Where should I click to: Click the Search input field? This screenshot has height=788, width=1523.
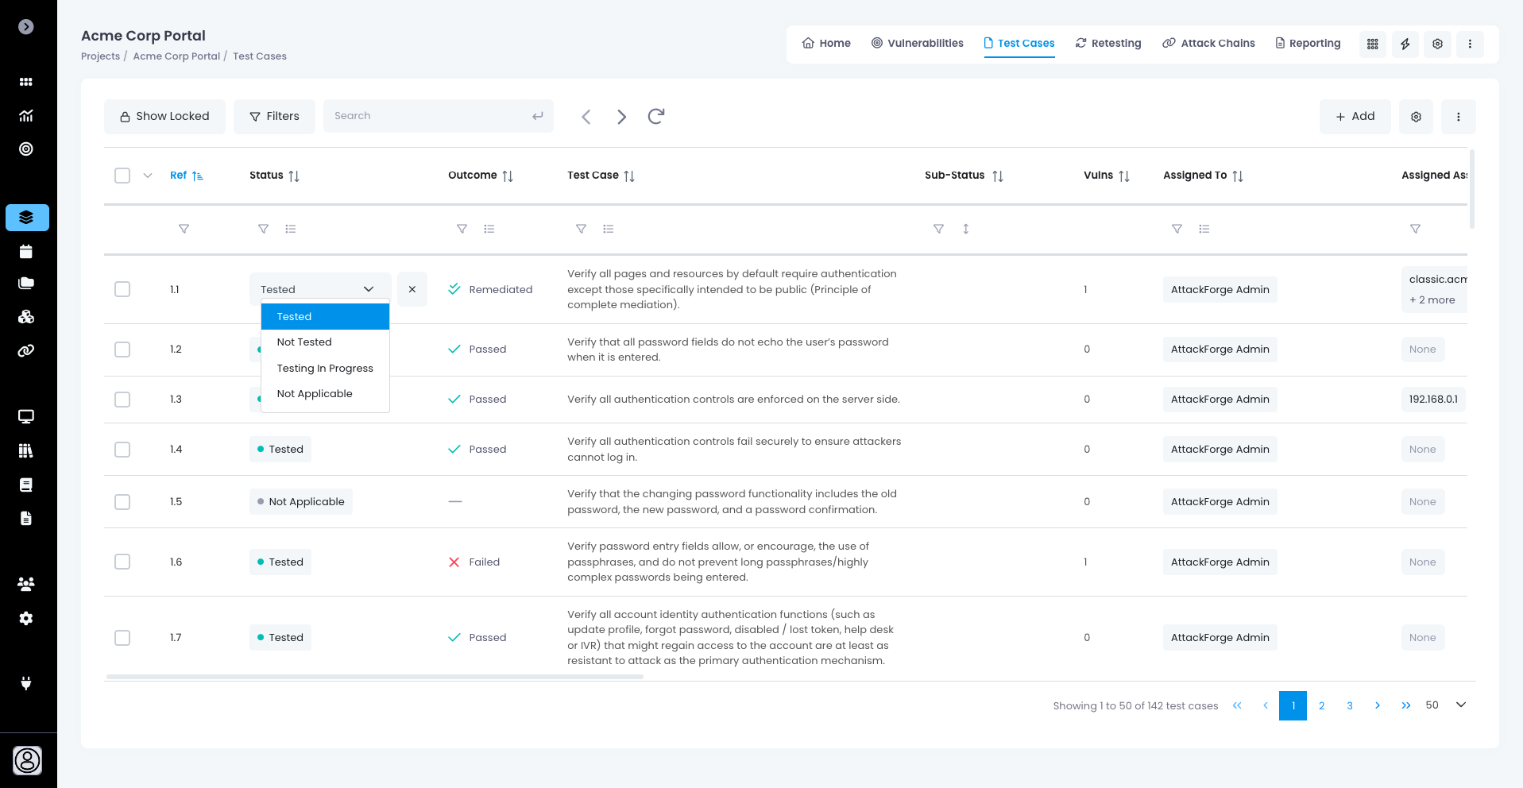point(429,116)
